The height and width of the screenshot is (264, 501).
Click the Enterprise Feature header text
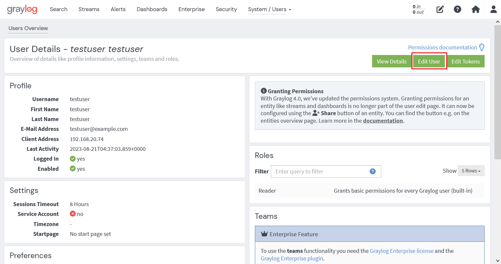tap(294, 234)
